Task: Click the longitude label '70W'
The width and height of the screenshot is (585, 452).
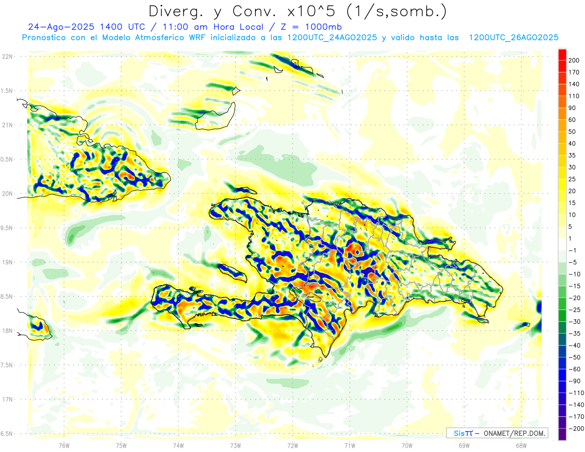Action: (x=407, y=445)
